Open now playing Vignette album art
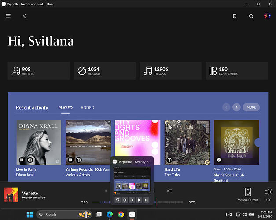The height and width of the screenshot is (220, 276). click(11, 194)
